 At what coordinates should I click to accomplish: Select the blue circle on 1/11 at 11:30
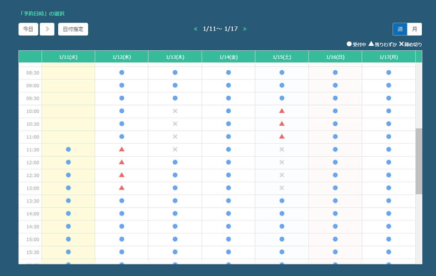(x=68, y=149)
